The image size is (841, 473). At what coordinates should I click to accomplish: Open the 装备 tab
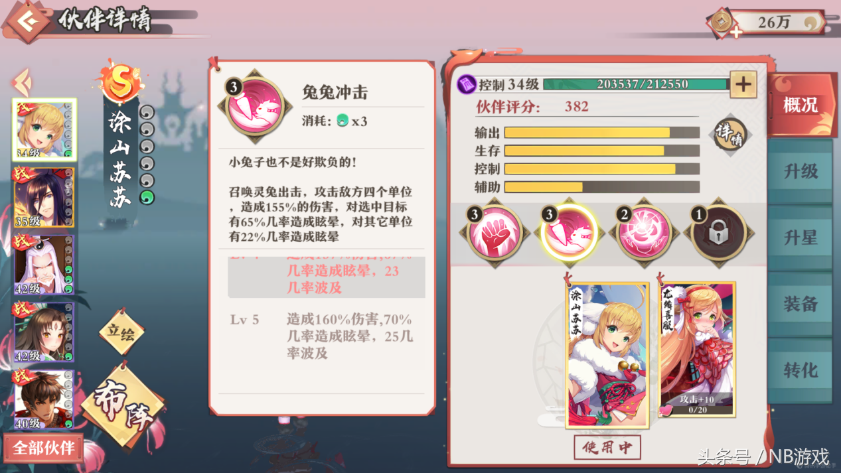(x=801, y=304)
